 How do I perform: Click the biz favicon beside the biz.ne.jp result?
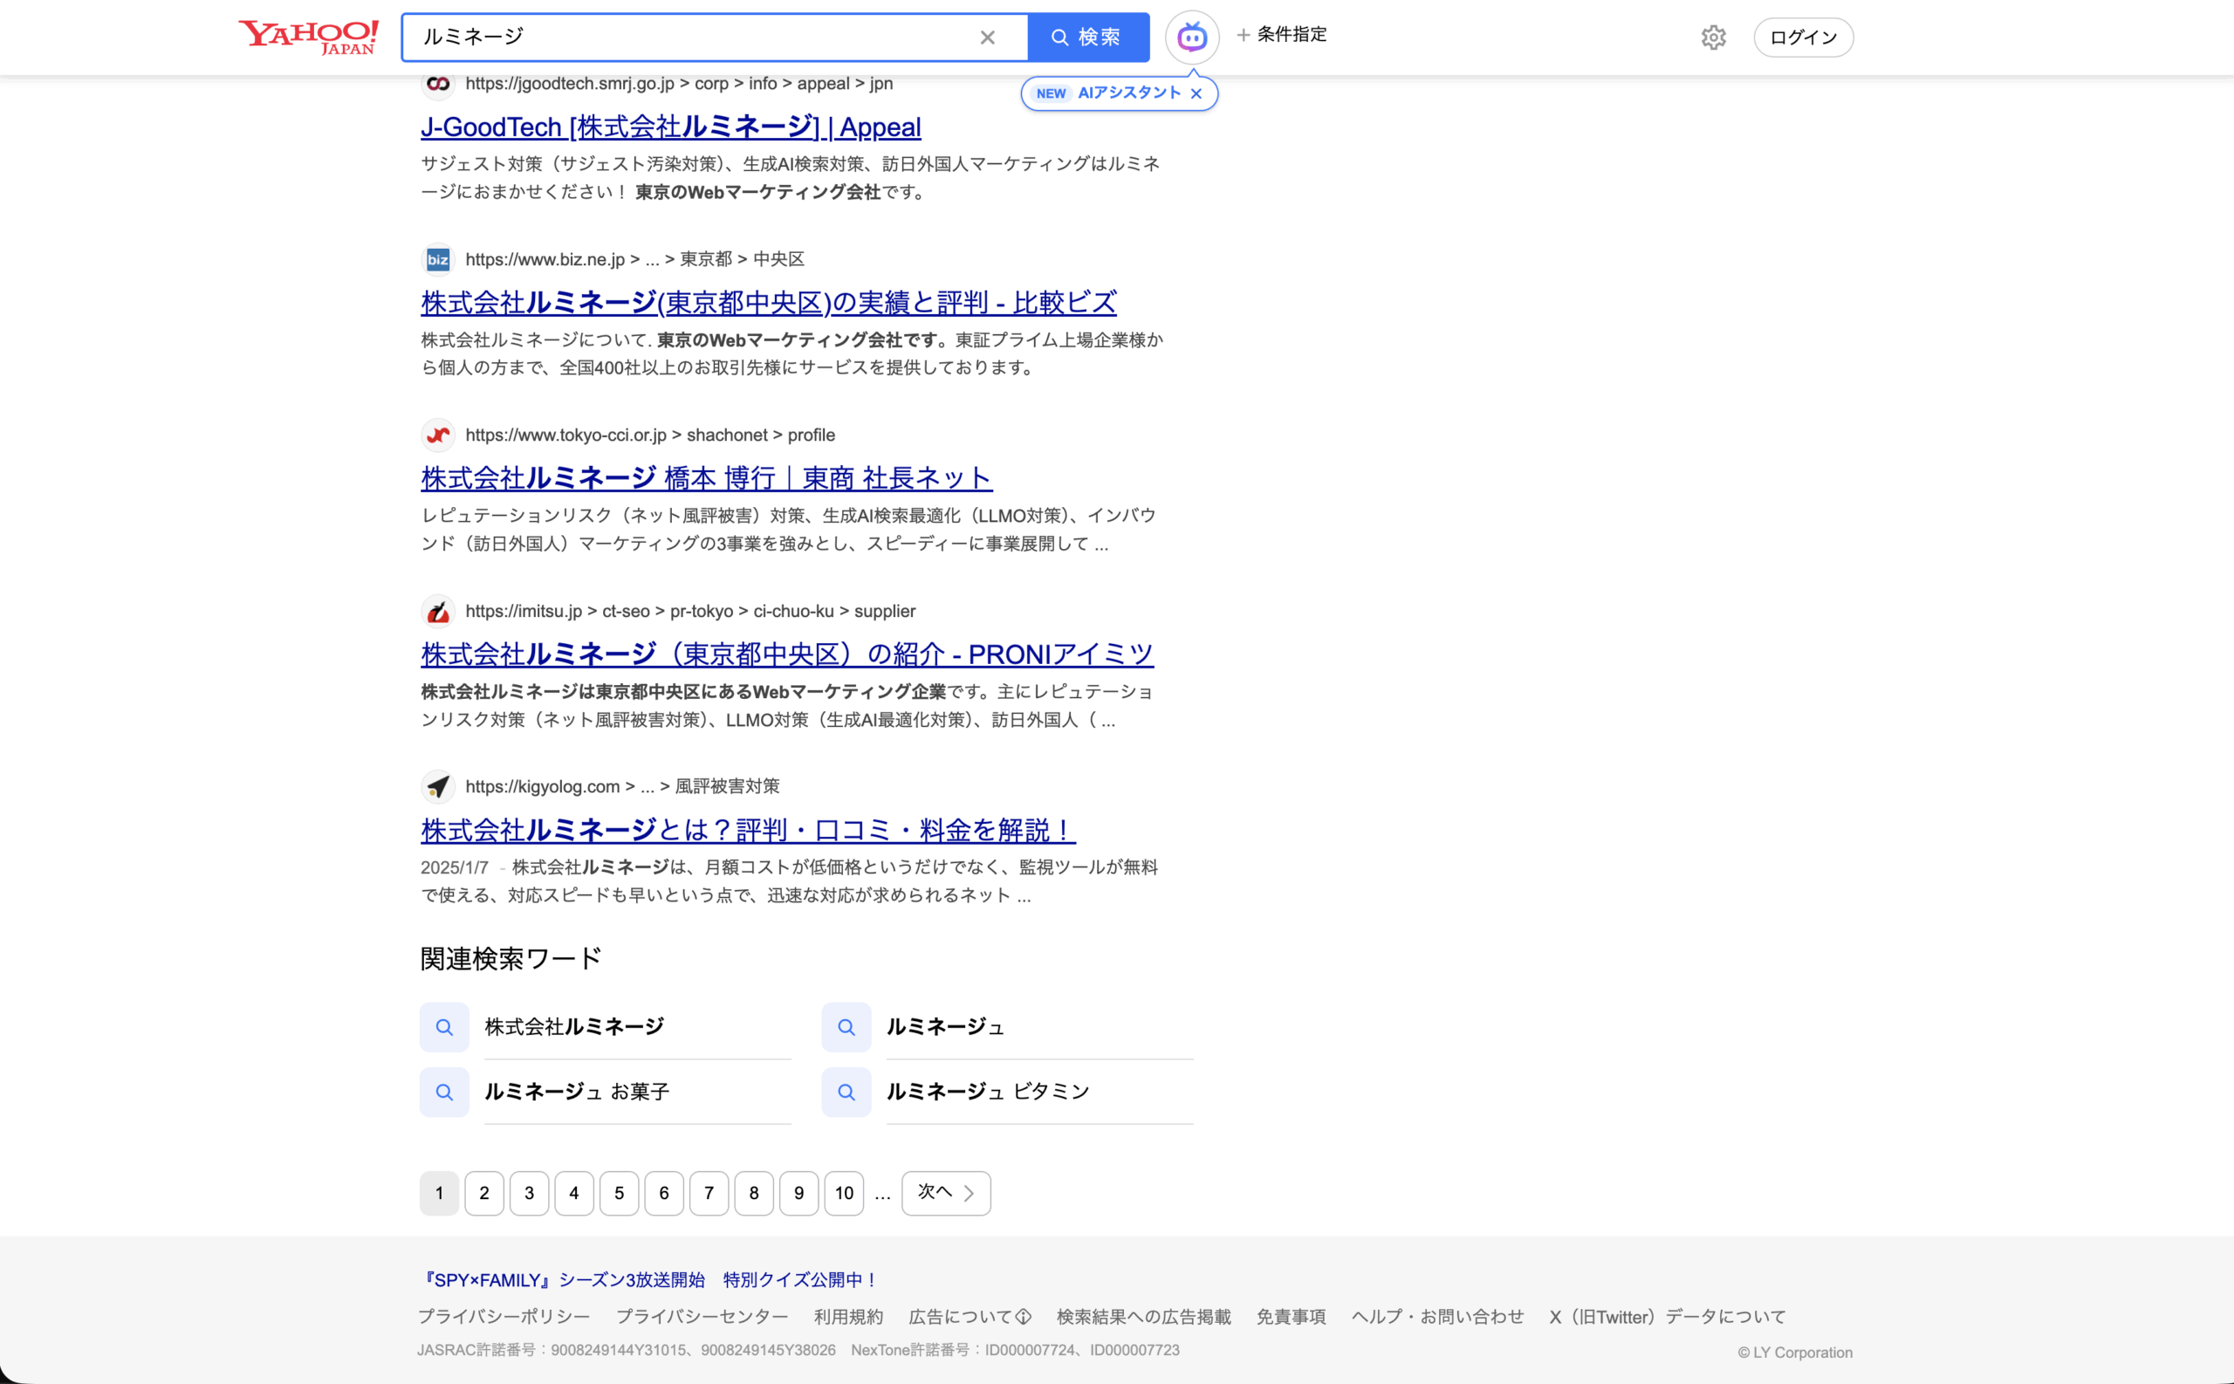pyautogui.click(x=438, y=259)
